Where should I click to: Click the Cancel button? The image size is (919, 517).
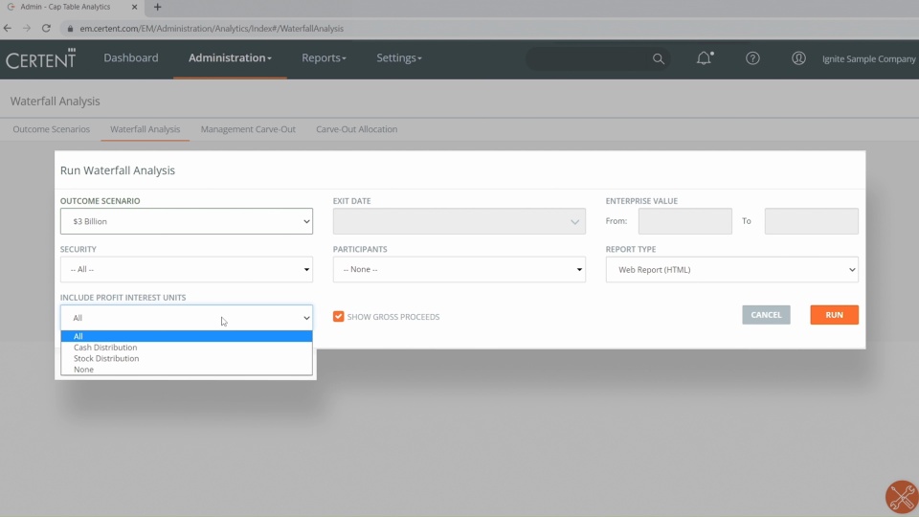766,315
